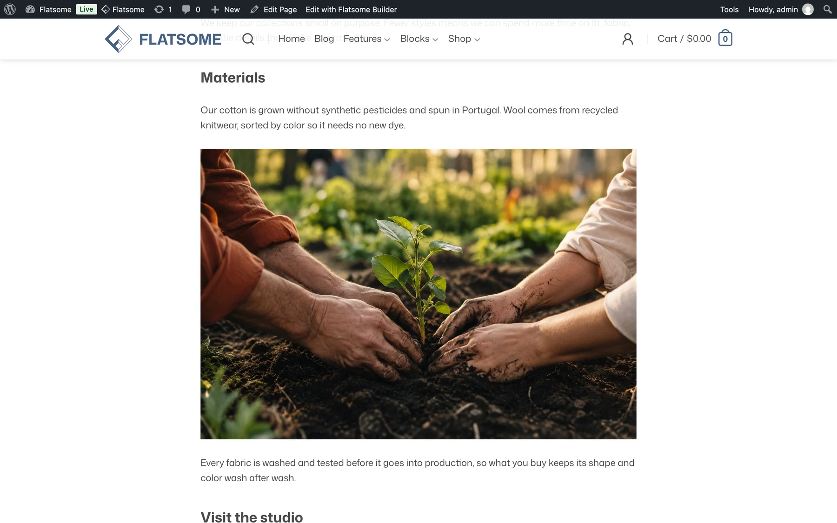
Task: Open the WordPress logo menu
Action: tap(10, 9)
